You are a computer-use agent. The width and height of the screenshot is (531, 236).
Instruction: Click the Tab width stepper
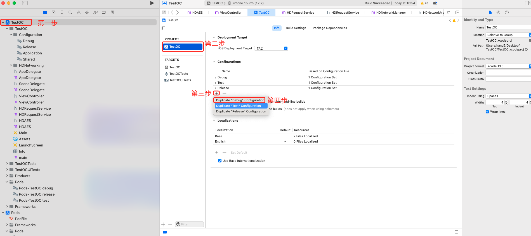tap(506, 102)
